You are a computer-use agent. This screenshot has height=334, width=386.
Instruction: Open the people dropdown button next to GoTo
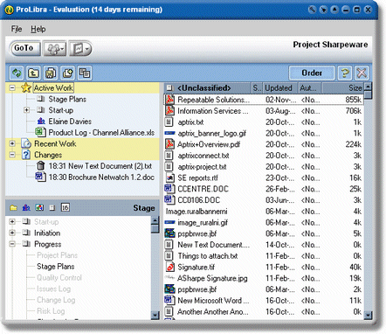tap(55, 48)
